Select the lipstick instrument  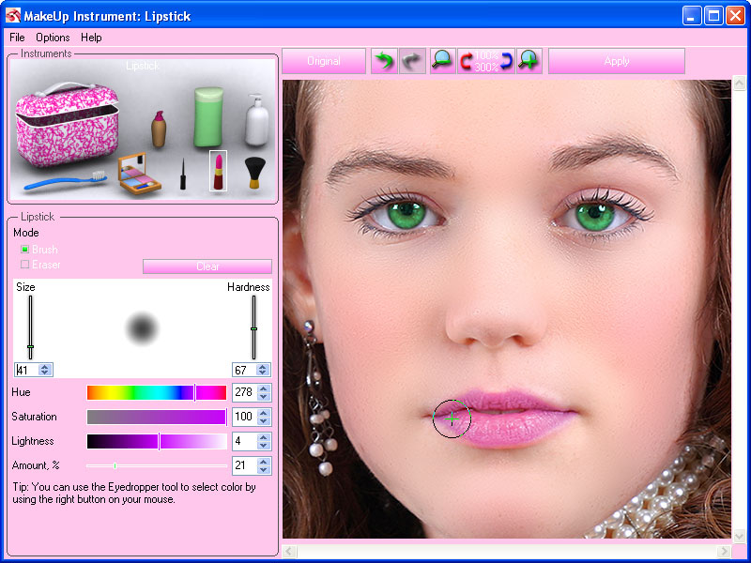point(219,170)
